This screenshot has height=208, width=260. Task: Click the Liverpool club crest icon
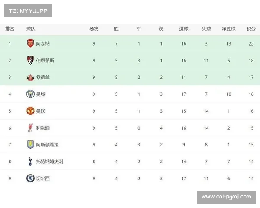[30, 128]
